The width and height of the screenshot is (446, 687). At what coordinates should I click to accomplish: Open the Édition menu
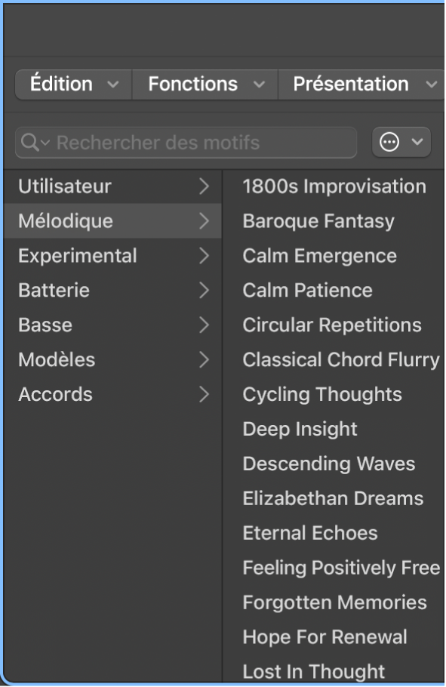click(x=72, y=84)
